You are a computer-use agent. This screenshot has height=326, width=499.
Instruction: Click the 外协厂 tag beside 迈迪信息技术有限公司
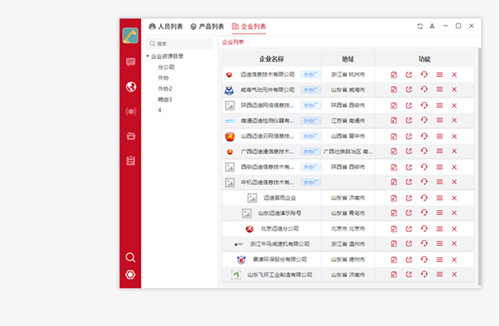pos(310,75)
